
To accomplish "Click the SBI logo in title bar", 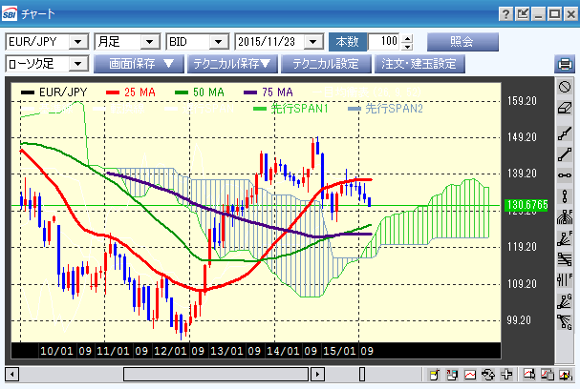I will coord(10,14).
